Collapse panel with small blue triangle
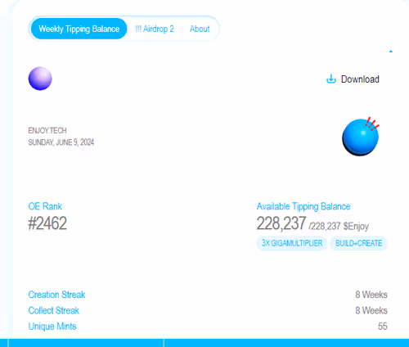The height and width of the screenshot is (347, 409). click(391, 52)
